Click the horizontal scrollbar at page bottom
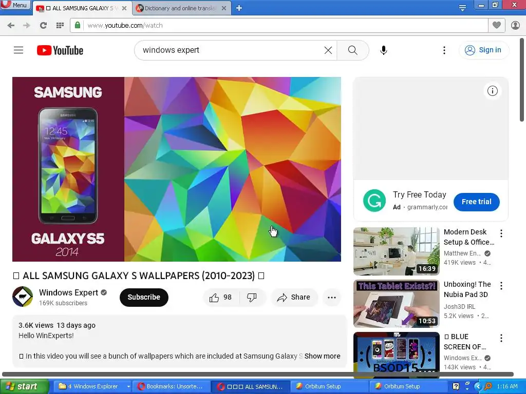 258,374
